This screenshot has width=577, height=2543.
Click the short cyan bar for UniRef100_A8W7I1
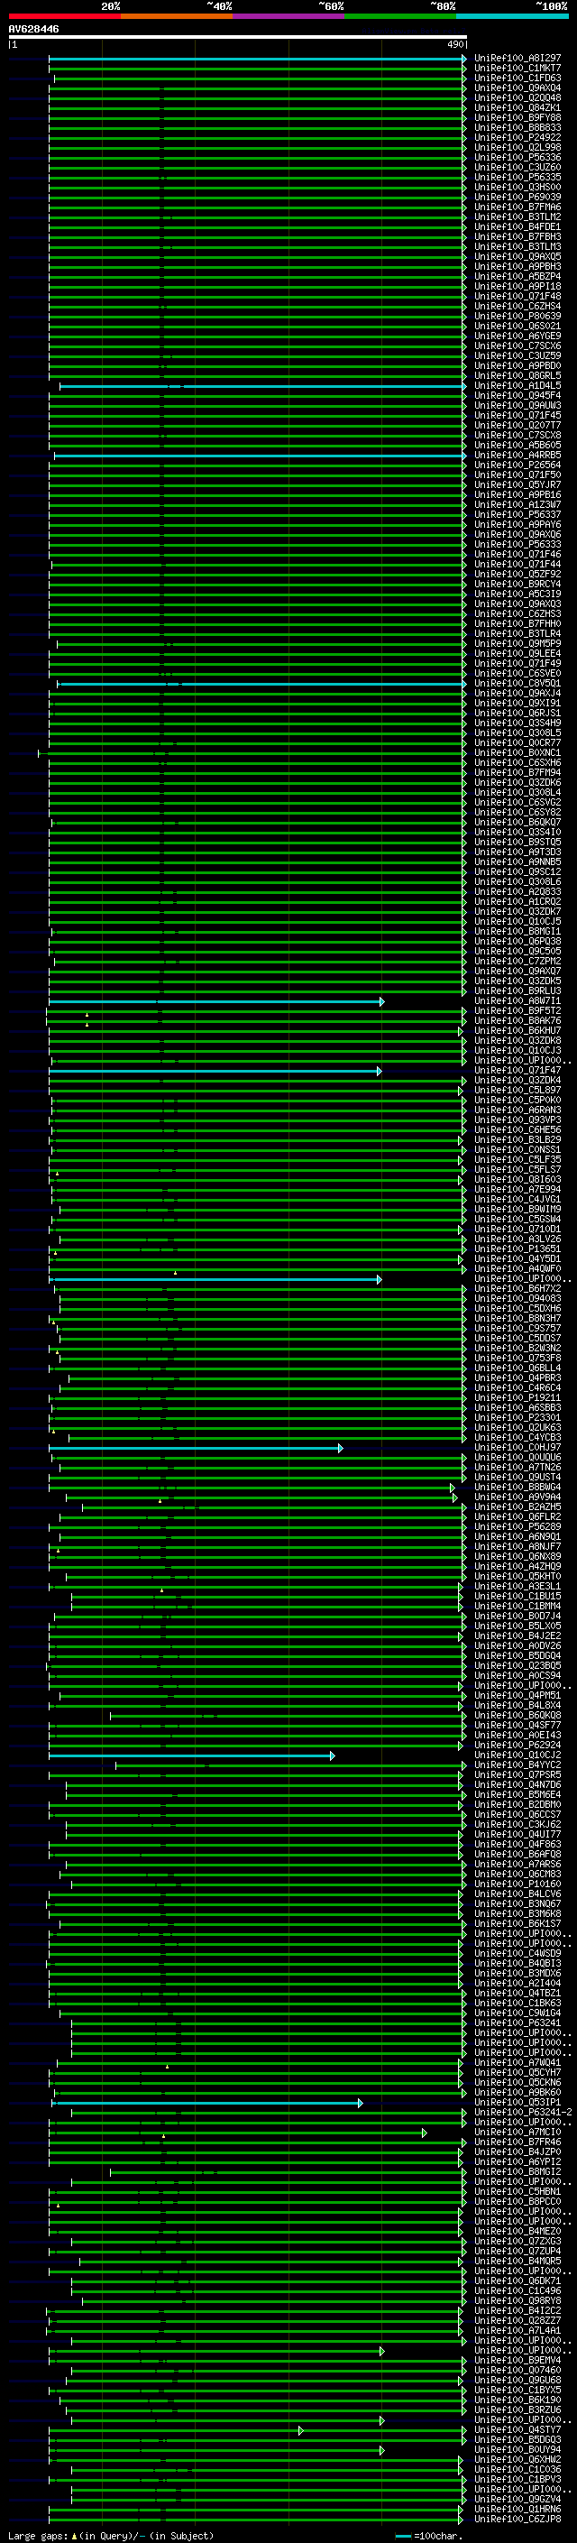pyautogui.click(x=216, y=1001)
